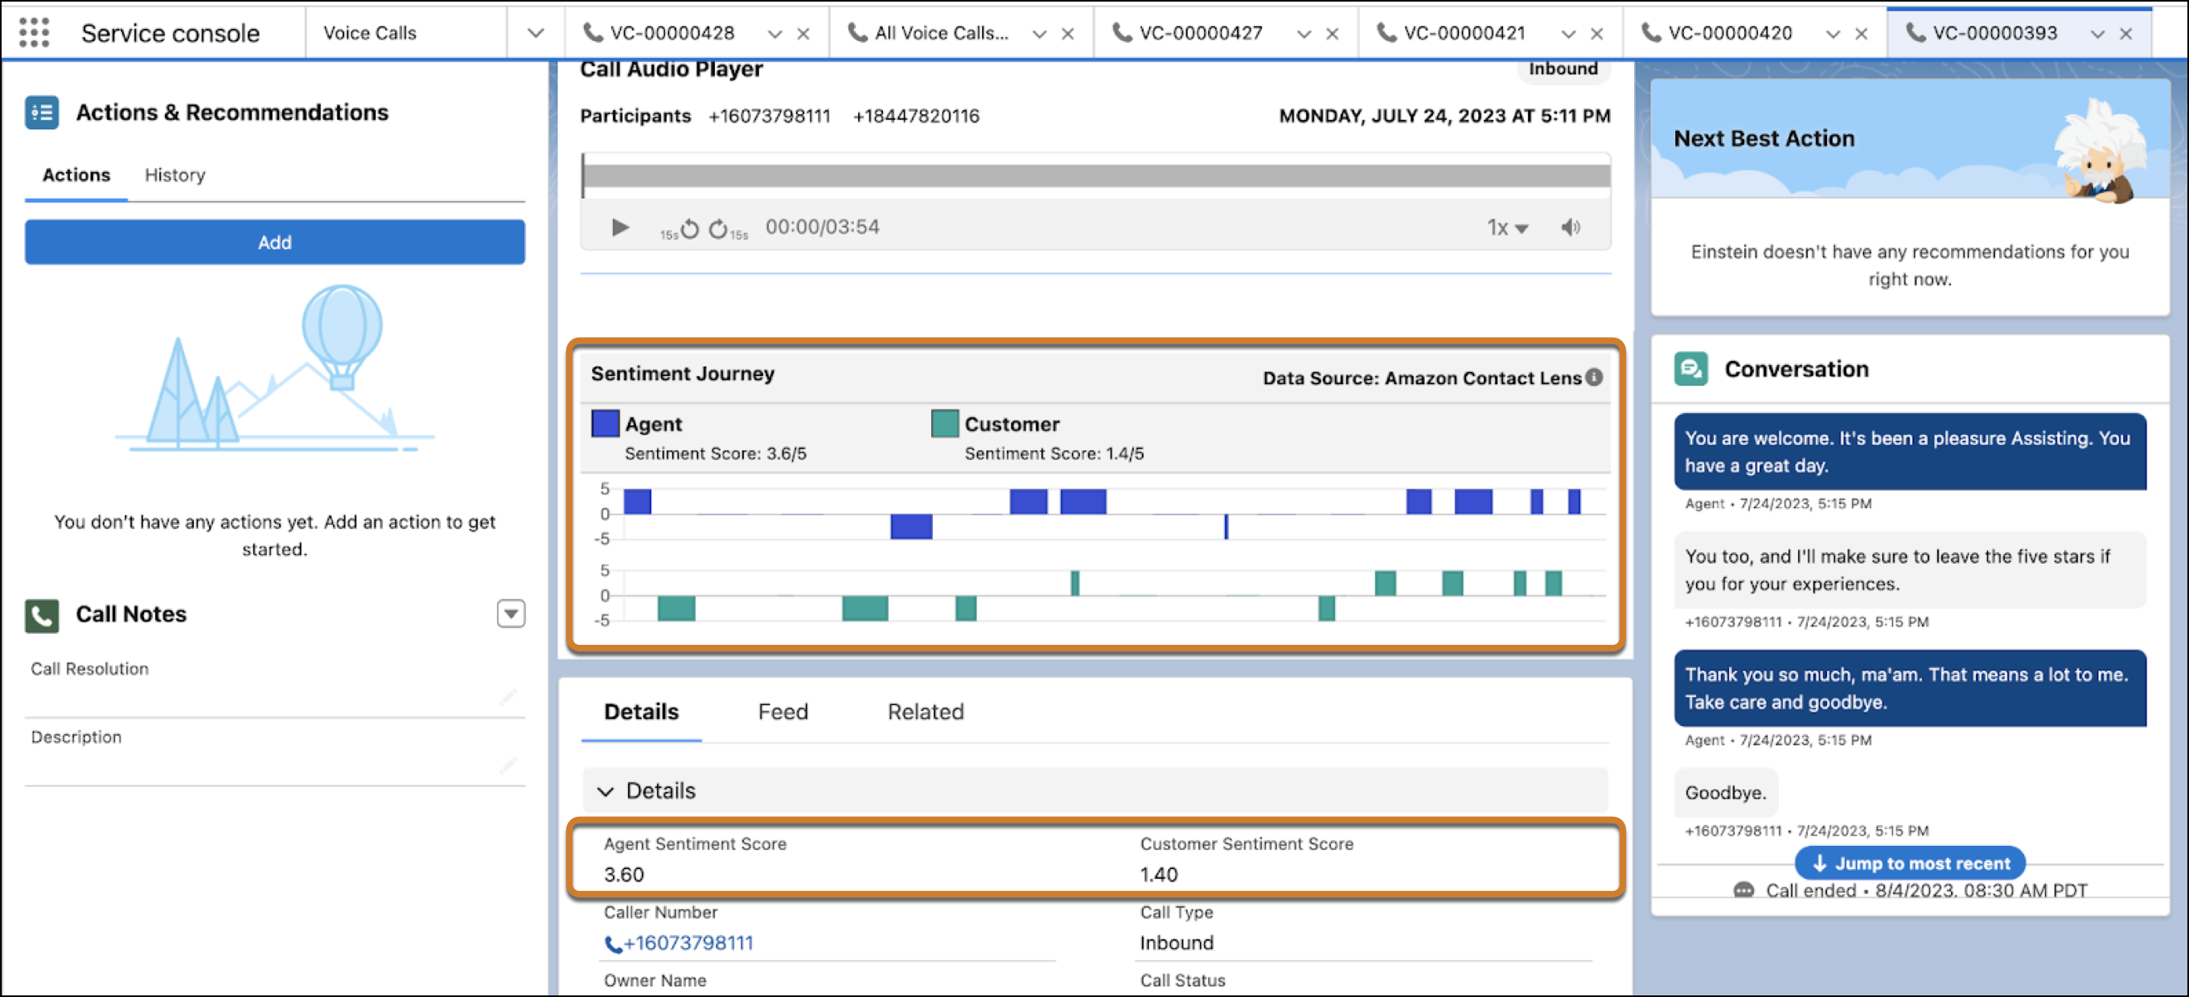Play the call audio recording
Screen dimensions: 2189x997
[619, 228]
